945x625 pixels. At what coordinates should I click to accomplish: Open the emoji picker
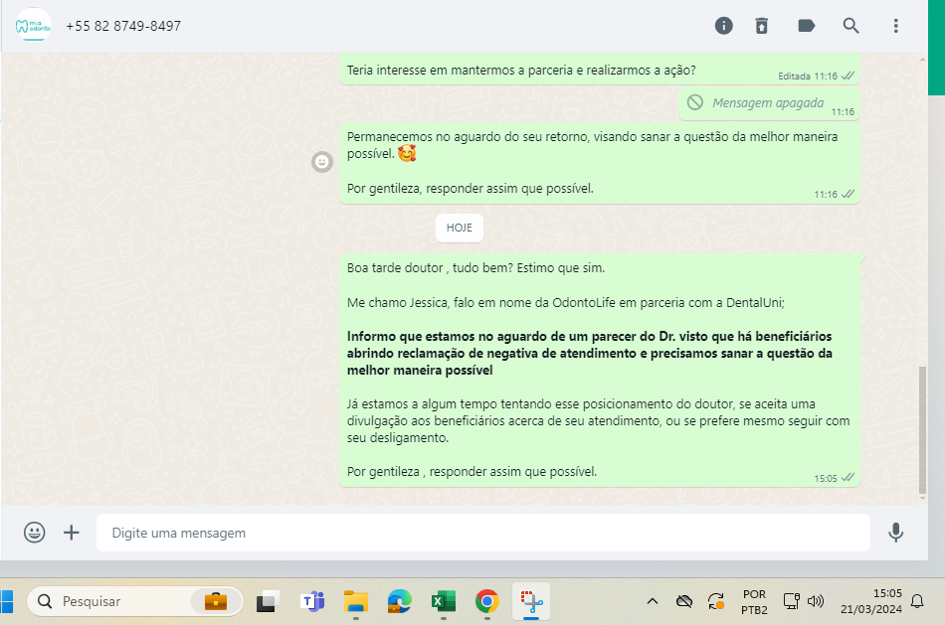pos(35,533)
